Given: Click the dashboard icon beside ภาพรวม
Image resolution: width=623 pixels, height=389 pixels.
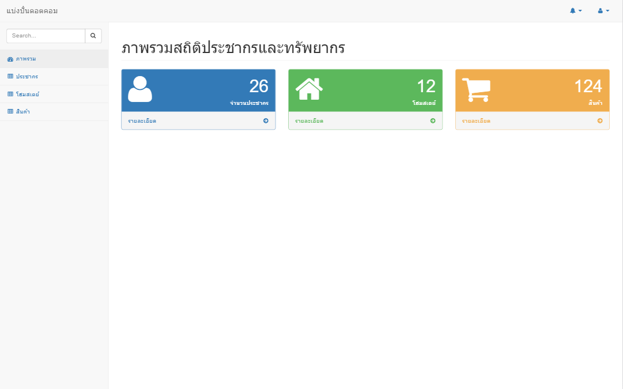Looking at the screenshot, I should coord(10,59).
